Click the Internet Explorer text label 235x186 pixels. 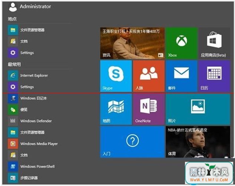34,76
